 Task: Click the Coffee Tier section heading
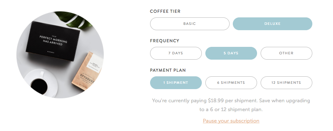165,11
